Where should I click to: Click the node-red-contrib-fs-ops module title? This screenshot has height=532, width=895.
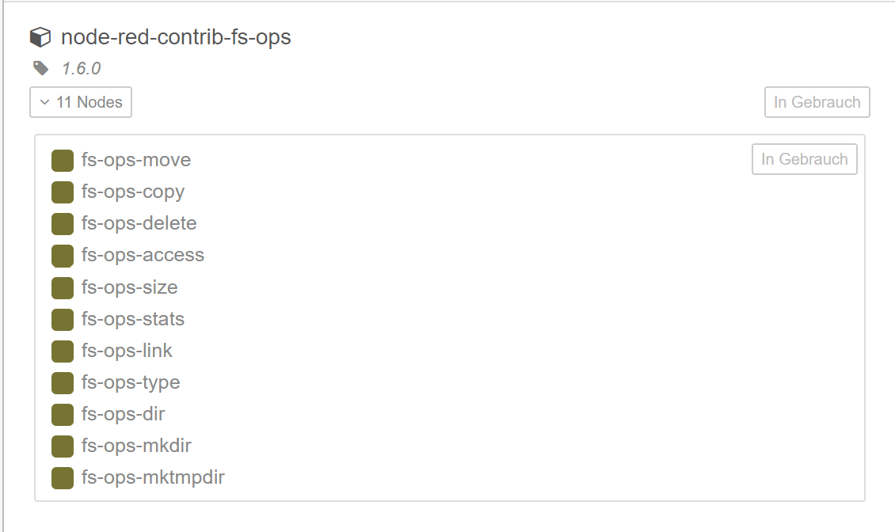coord(176,37)
